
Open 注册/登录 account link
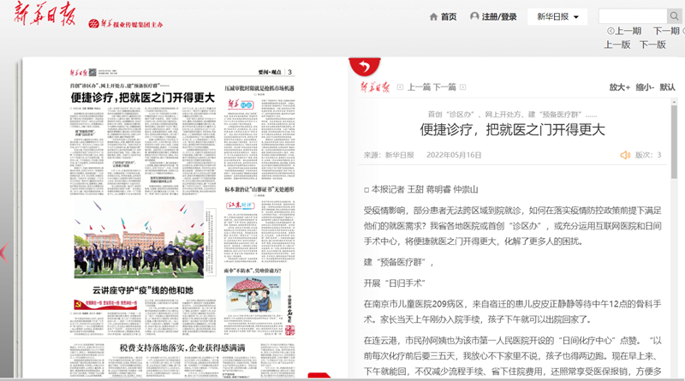pos(494,16)
